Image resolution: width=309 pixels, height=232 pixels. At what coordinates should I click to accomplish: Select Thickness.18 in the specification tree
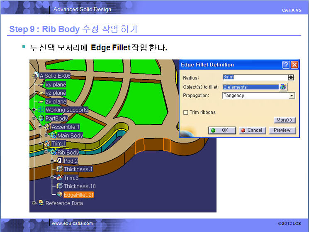[x=79, y=186]
